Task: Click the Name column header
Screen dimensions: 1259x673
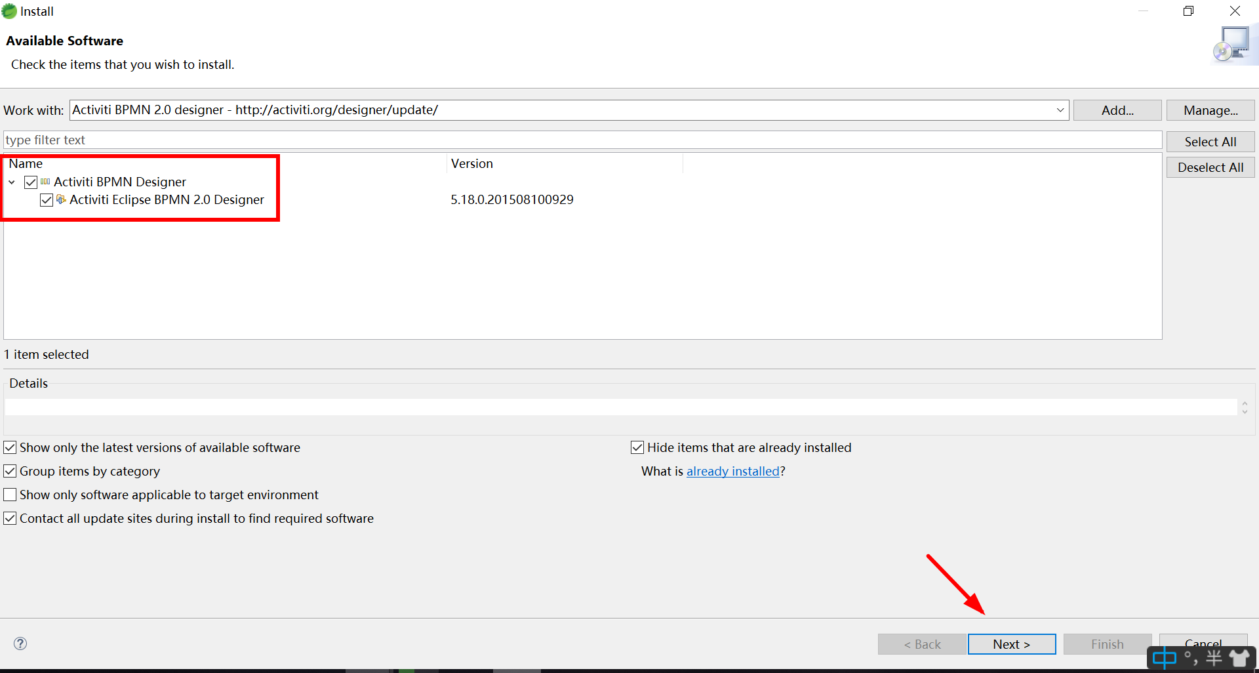Action: (226, 164)
